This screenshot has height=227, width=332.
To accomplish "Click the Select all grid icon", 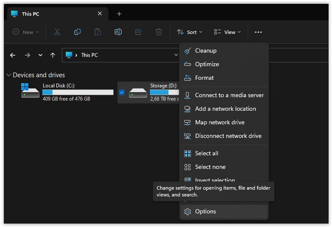I will 188,154.
